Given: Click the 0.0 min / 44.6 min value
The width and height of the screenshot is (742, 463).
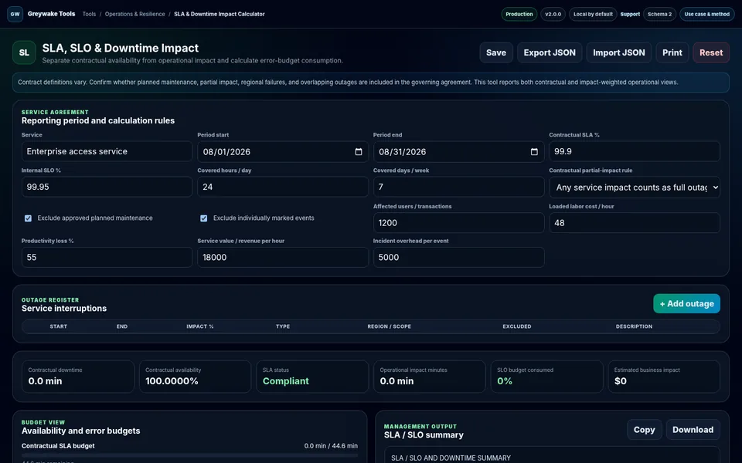Looking at the screenshot, I should pos(331,446).
